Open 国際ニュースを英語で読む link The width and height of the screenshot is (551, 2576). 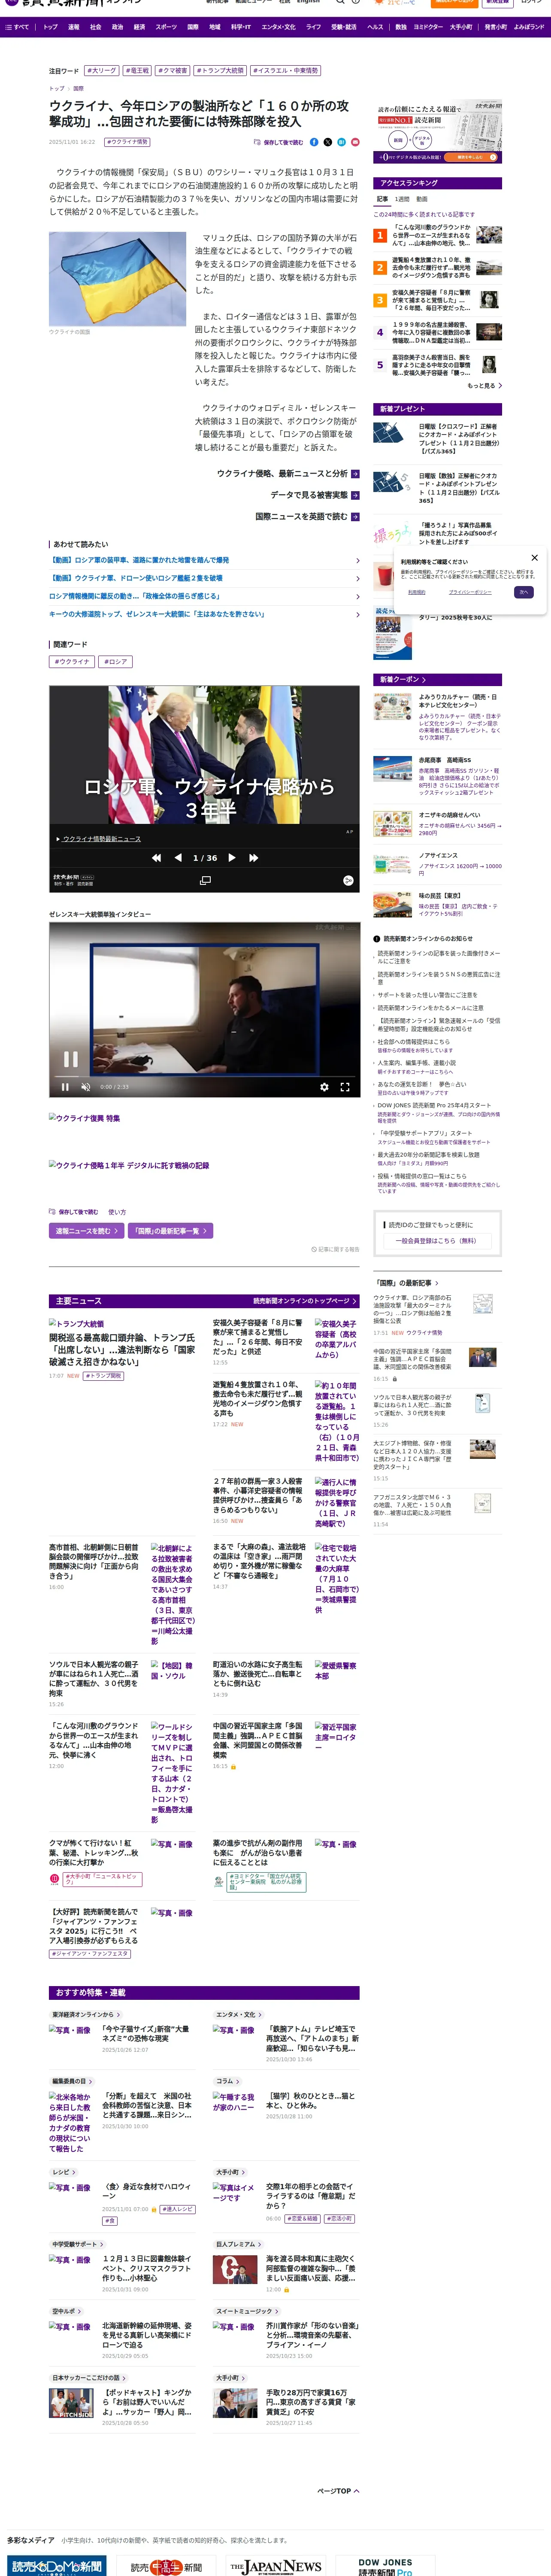(307, 517)
